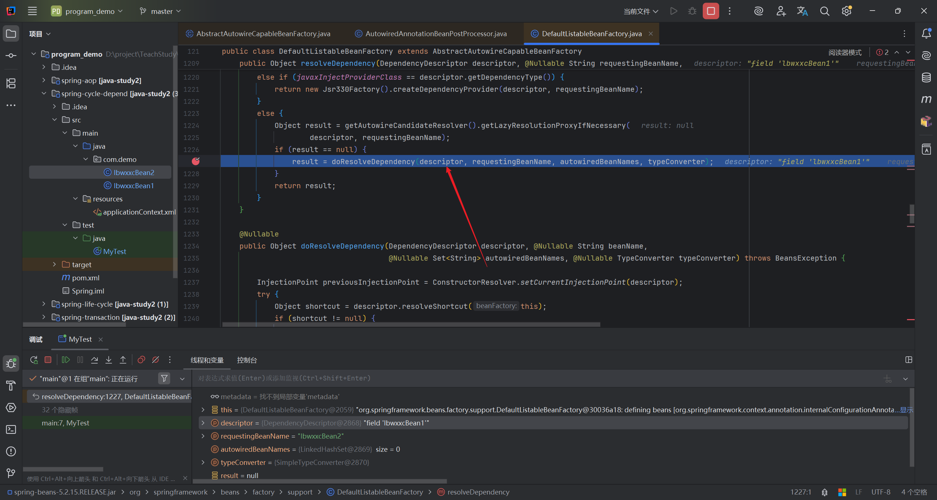Remove the breakpoint on line 1227

[x=196, y=161]
